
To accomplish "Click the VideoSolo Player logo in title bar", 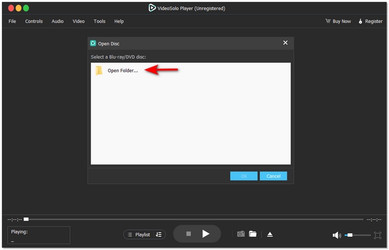I will (x=152, y=8).
